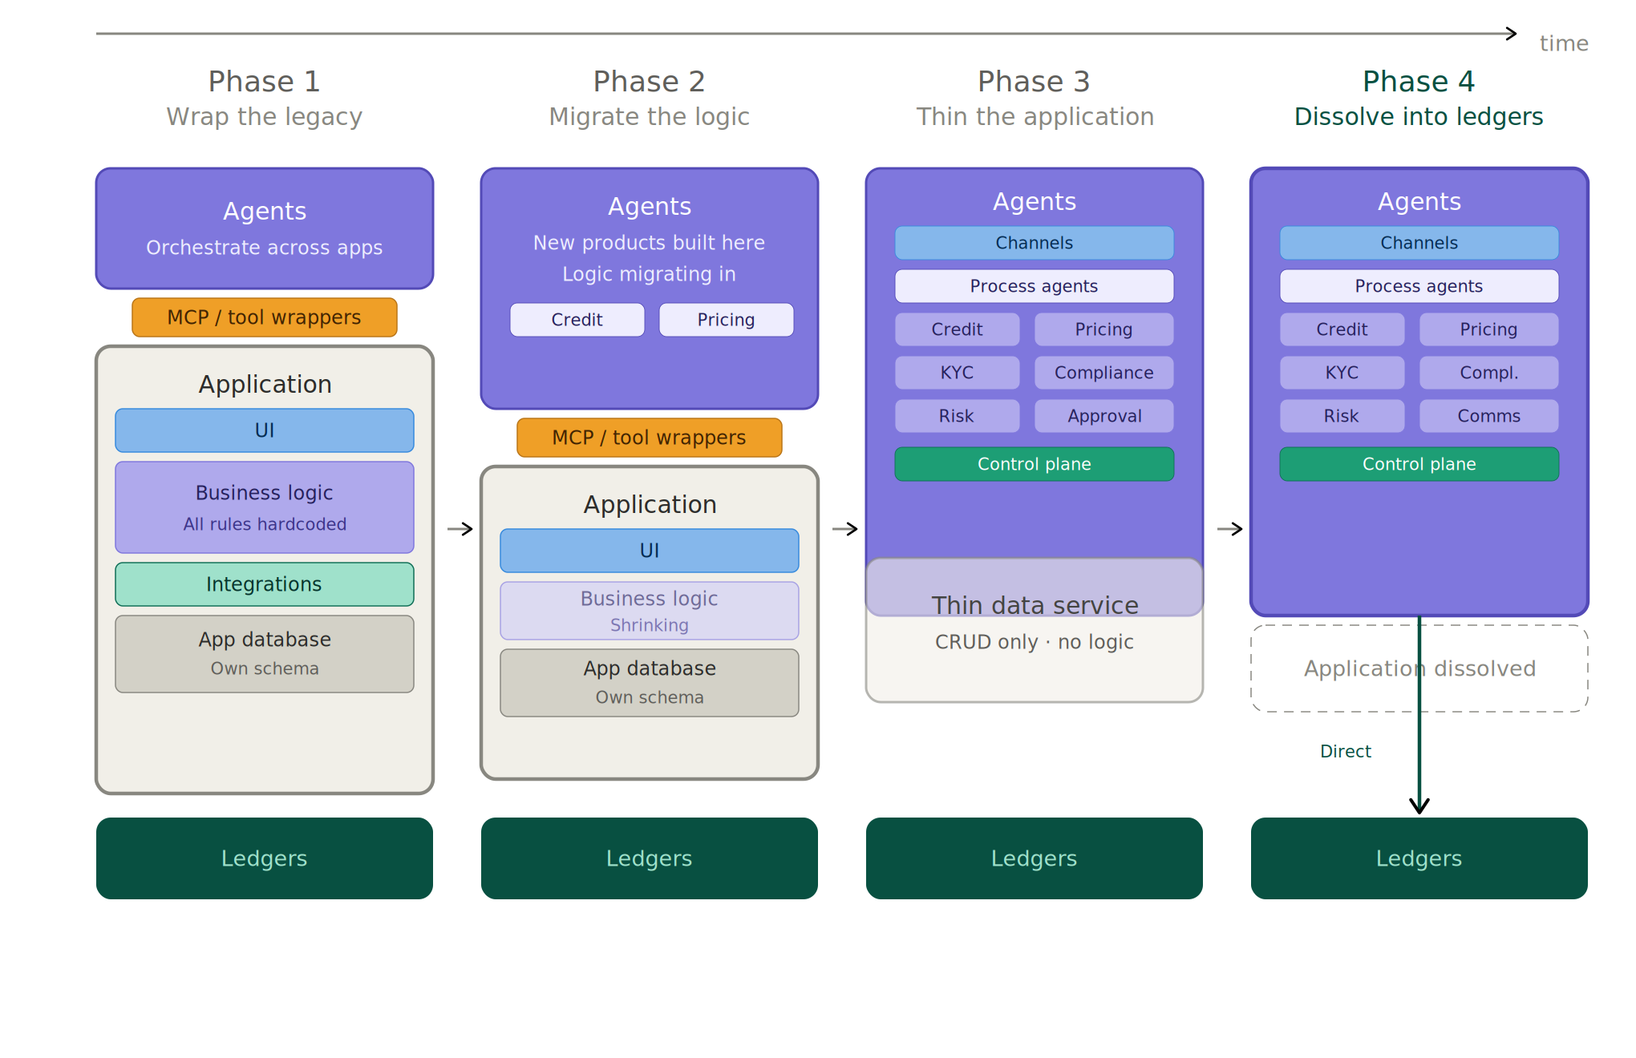
Task: Click the Ledgers block under Phase 3
Action: (1035, 858)
